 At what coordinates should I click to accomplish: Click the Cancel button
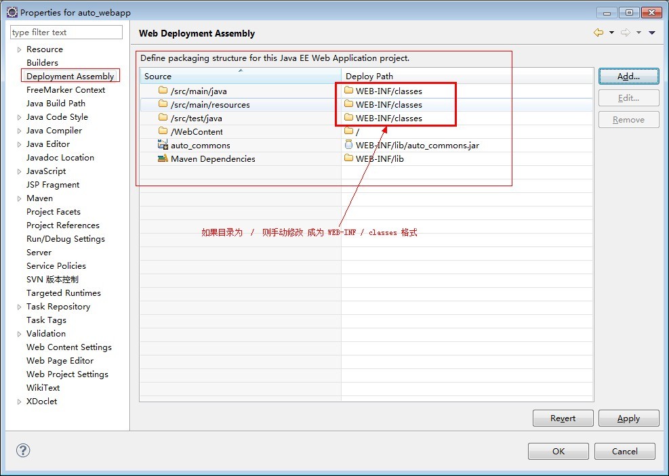625,451
